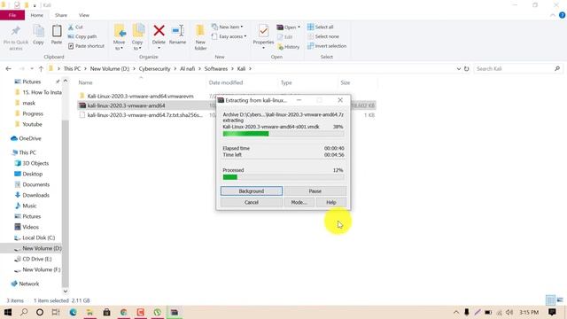
Task: Click Pause button in extraction dialog
Action: 315,191
